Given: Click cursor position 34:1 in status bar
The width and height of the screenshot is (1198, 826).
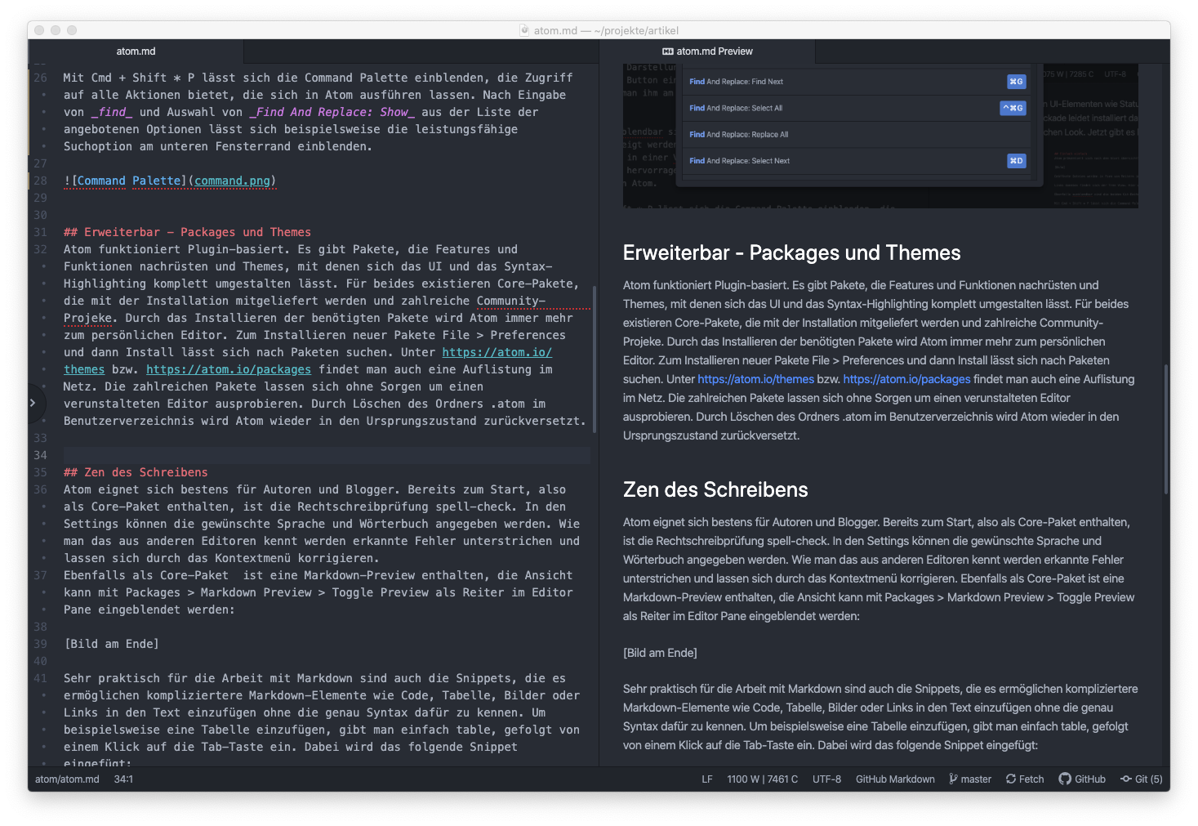Looking at the screenshot, I should (x=123, y=779).
